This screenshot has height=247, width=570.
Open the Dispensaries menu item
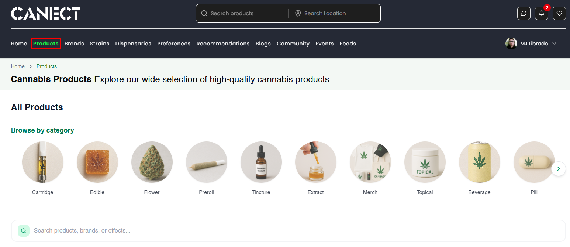pos(133,44)
